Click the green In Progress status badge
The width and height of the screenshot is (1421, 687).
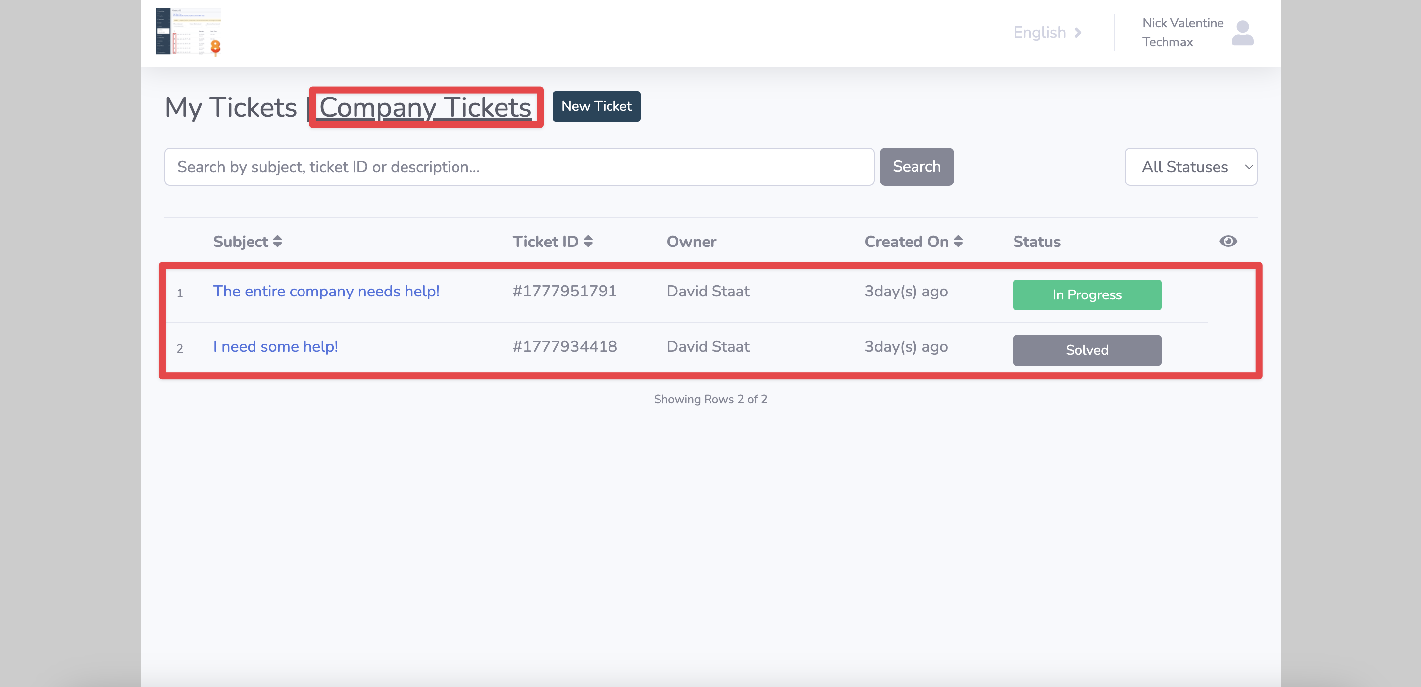(1086, 295)
